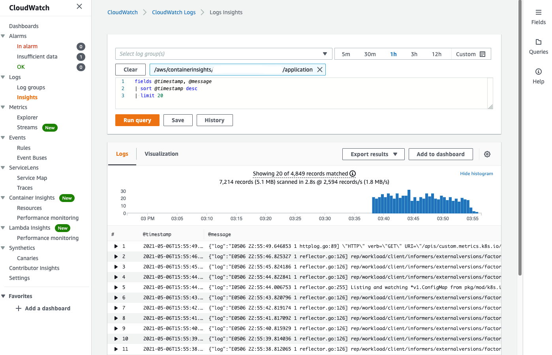Screen dimensions: 552x355
Task: Hide the histogram
Action: [x=477, y=174]
